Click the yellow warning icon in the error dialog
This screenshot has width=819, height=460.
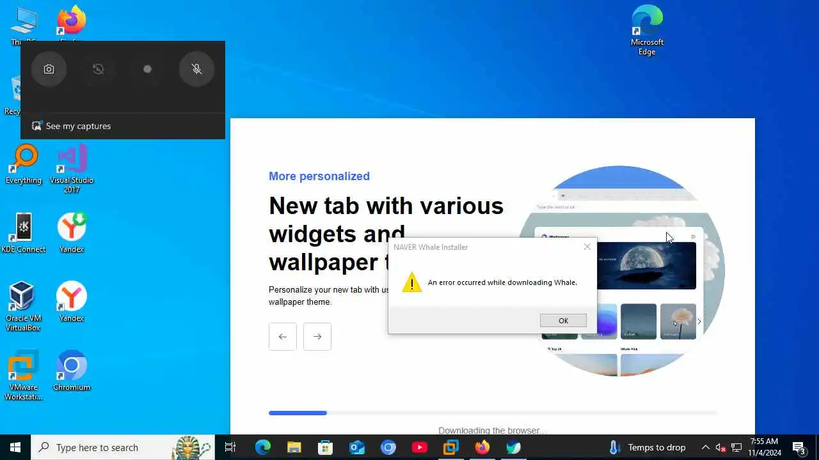click(412, 282)
